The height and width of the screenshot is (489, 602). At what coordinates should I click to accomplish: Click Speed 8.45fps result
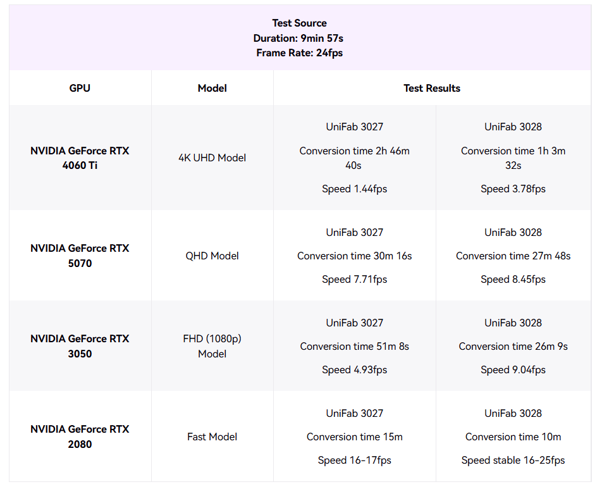click(513, 279)
